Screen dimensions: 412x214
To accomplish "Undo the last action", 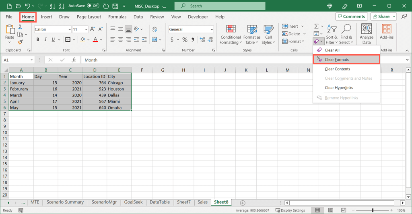I will pos(27,6).
